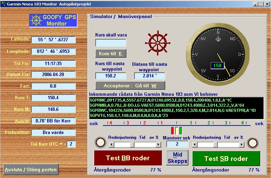Click the SB Roderjustering slider thumb
The height and width of the screenshot is (178, 271).
215,145
